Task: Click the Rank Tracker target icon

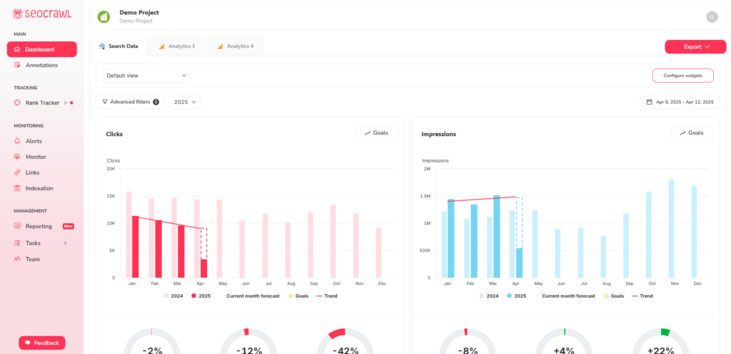Action: (x=17, y=103)
